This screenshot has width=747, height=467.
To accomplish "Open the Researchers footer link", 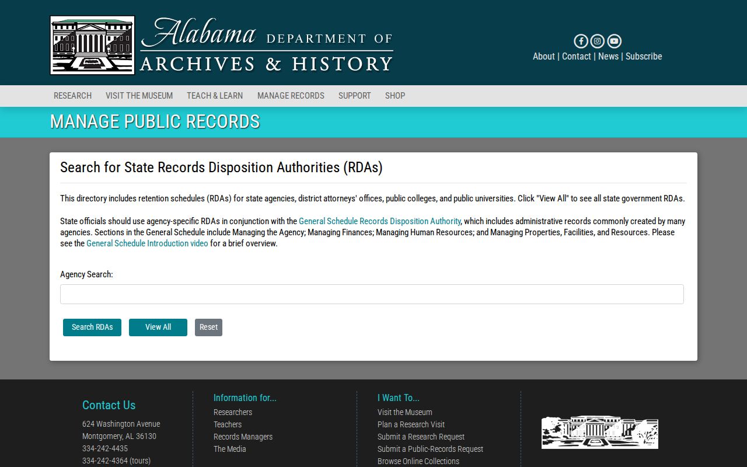I will [233, 412].
